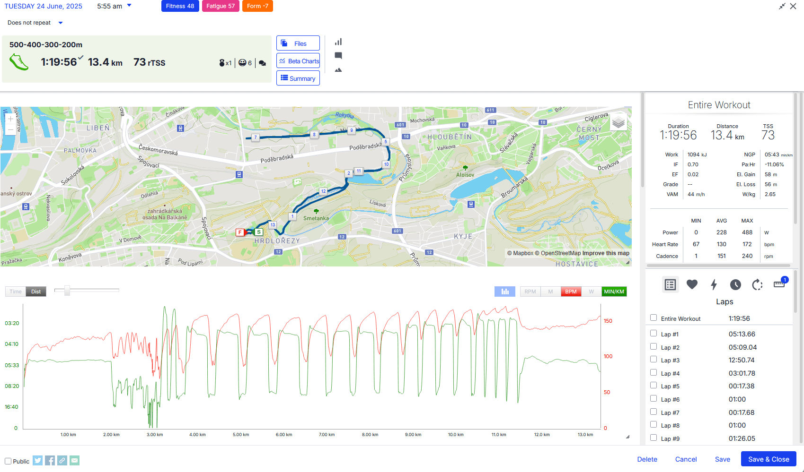The height and width of the screenshot is (472, 804).
Task: Show power zones lightning icon
Action: 714,284
